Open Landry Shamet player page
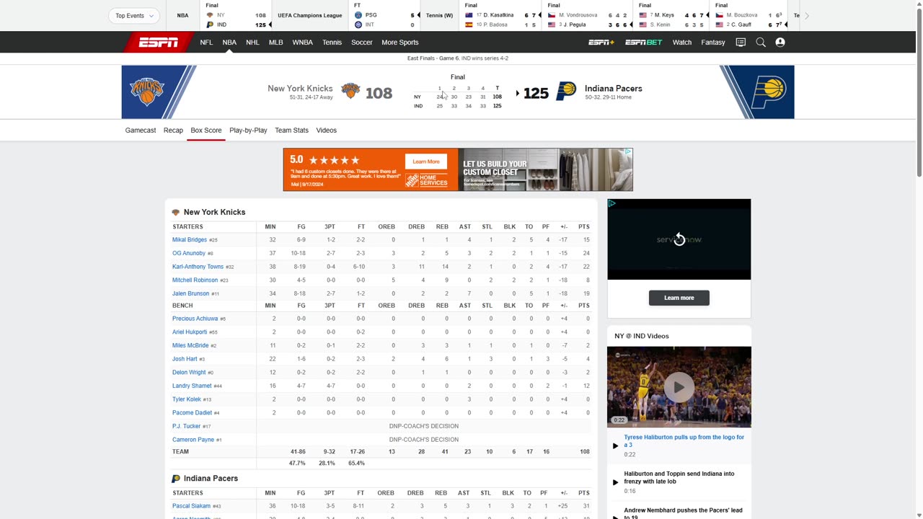The width and height of the screenshot is (923, 519). [x=192, y=386]
